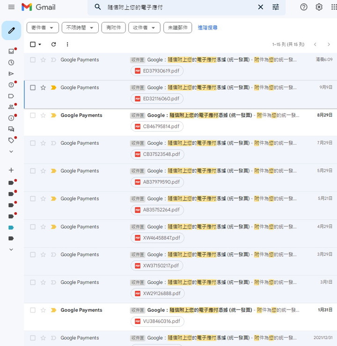Open attachment AB37979590.pdf
Viewport: 337px width, 346px height.
click(x=157, y=182)
